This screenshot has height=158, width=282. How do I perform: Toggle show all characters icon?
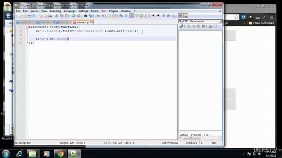126,16
